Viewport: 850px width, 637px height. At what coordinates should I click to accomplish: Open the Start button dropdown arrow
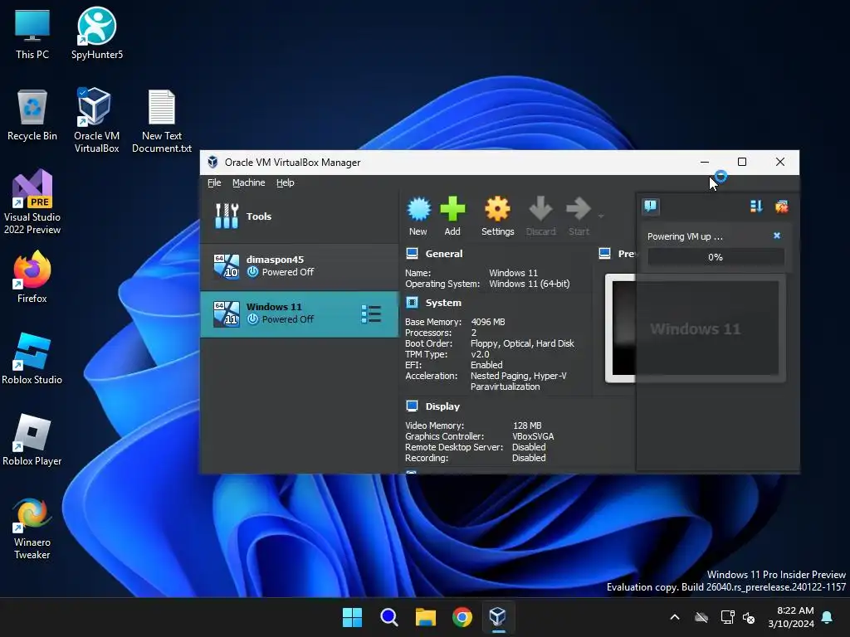[x=601, y=216]
